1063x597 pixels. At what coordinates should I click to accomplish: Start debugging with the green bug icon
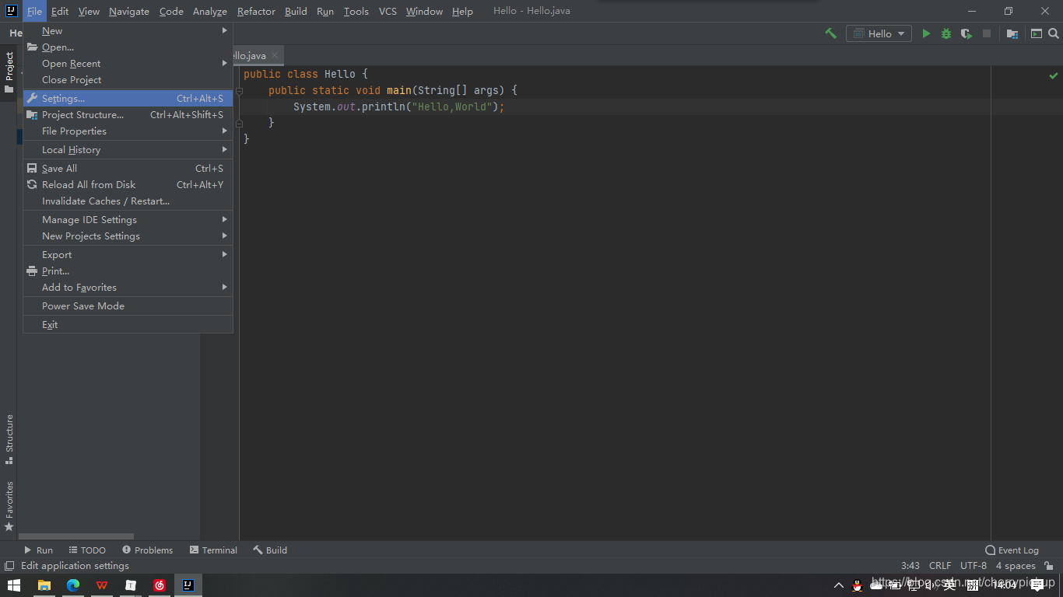[x=946, y=33]
